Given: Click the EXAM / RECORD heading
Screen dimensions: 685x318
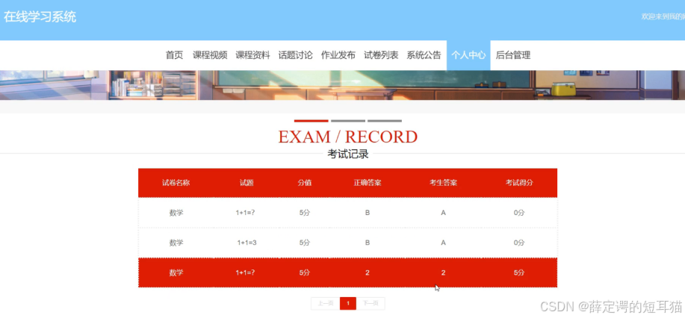Looking at the screenshot, I should pyautogui.click(x=348, y=137).
